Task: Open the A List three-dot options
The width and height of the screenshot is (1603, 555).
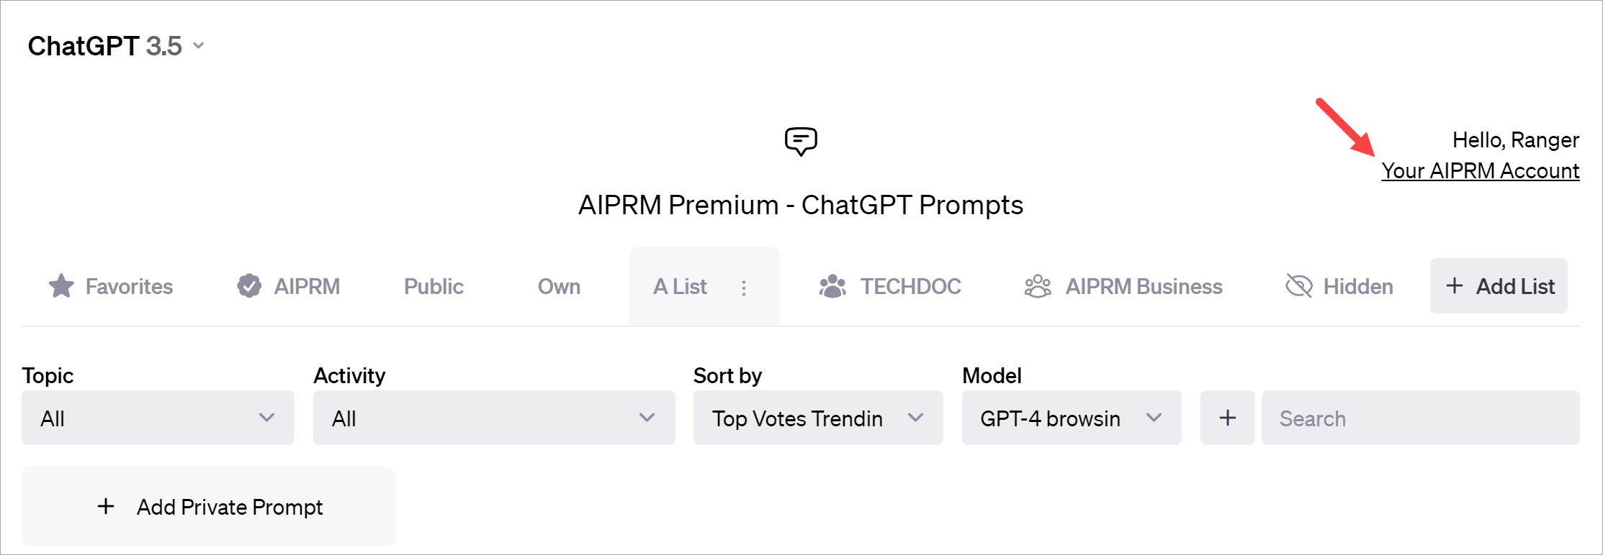Action: pos(744,288)
